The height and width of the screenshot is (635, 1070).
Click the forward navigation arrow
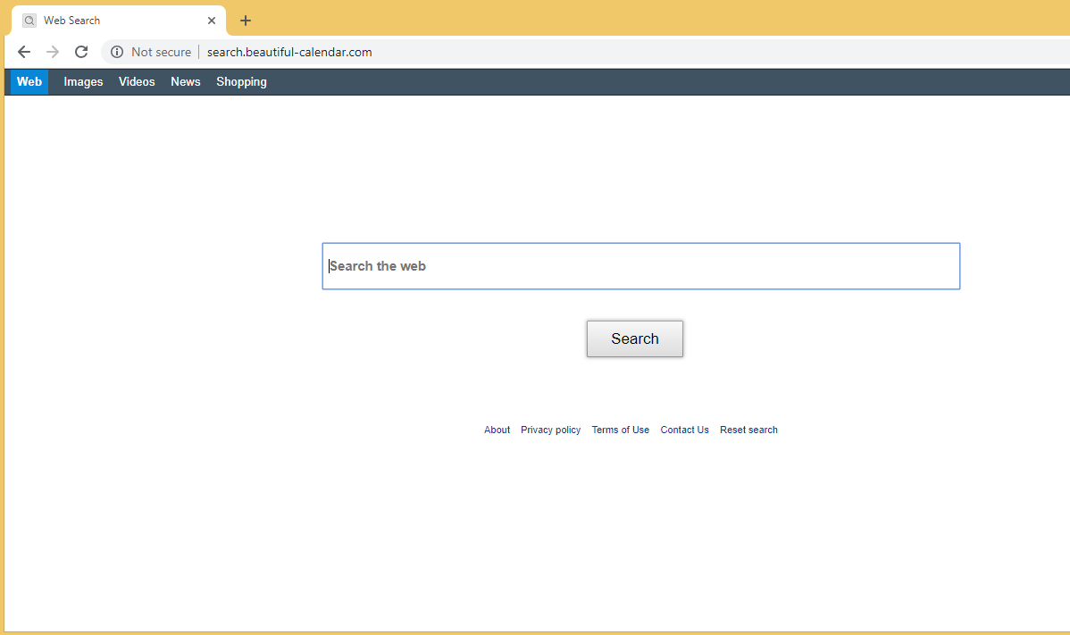click(x=53, y=52)
